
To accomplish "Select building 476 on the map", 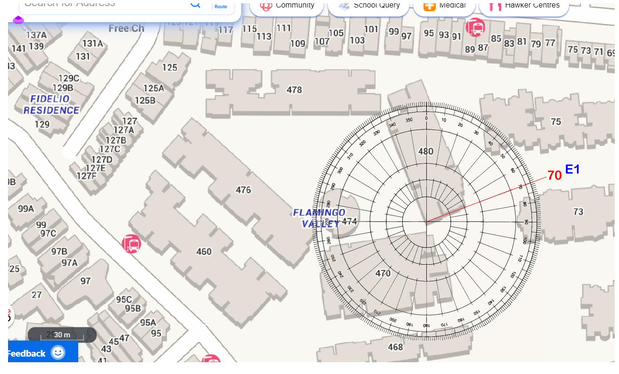I will point(243,190).
